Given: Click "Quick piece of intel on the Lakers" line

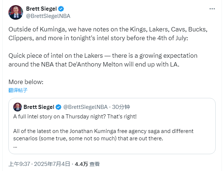Looking at the screenshot, I should [x=66, y=56].
